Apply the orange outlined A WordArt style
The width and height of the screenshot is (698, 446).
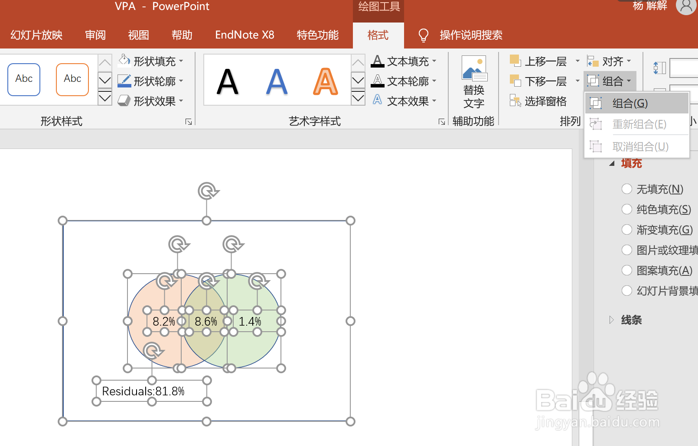(325, 81)
